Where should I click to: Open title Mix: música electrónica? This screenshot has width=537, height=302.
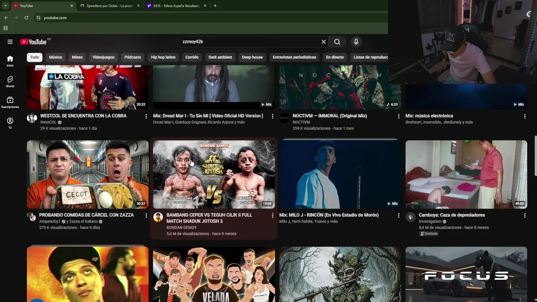pos(429,116)
